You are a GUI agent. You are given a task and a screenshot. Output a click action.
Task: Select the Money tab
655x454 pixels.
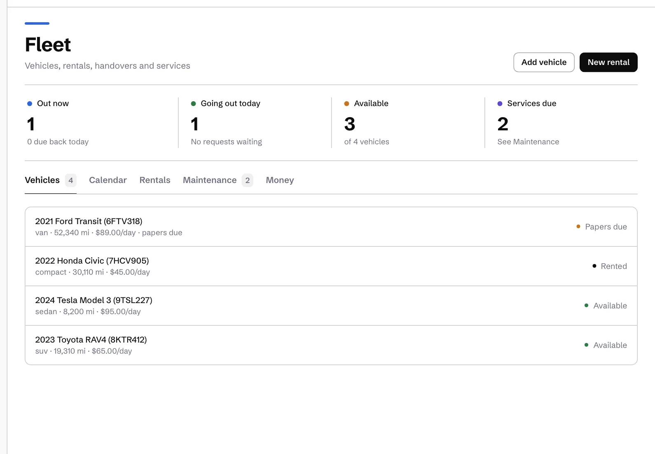tap(280, 180)
